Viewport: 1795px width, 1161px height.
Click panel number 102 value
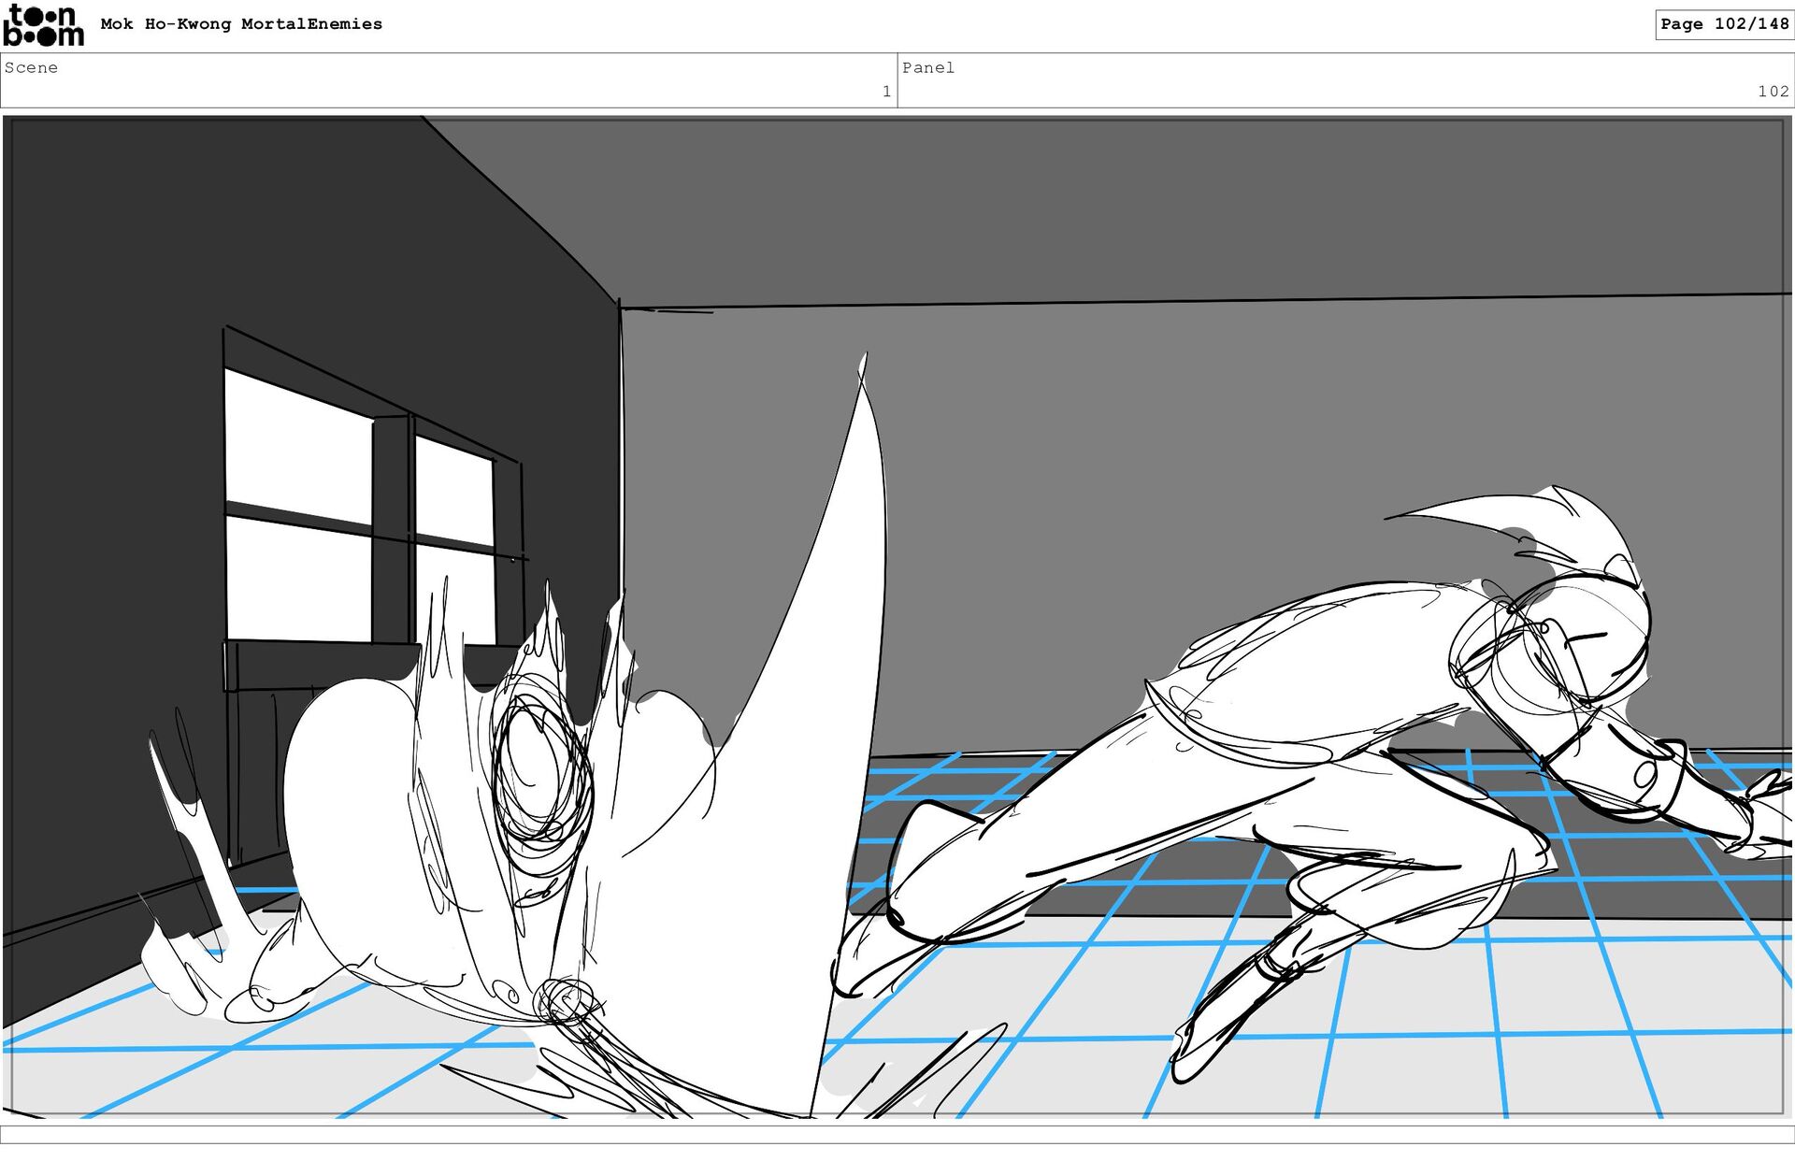[x=1773, y=91]
